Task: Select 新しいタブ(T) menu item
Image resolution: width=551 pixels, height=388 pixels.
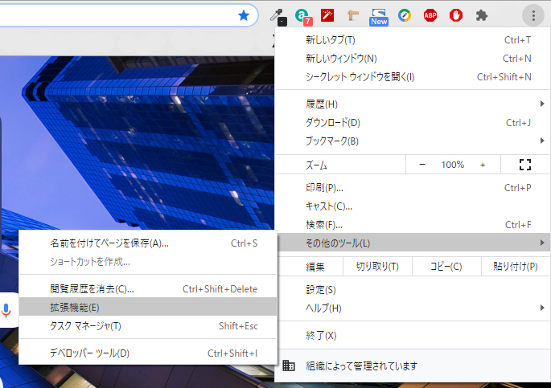Action: point(413,40)
